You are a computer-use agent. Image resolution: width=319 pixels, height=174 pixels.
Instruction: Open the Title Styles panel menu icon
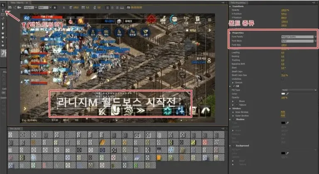coord(223,129)
